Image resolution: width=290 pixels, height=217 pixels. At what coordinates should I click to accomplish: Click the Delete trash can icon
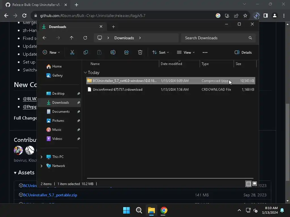(x=140, y=52)
